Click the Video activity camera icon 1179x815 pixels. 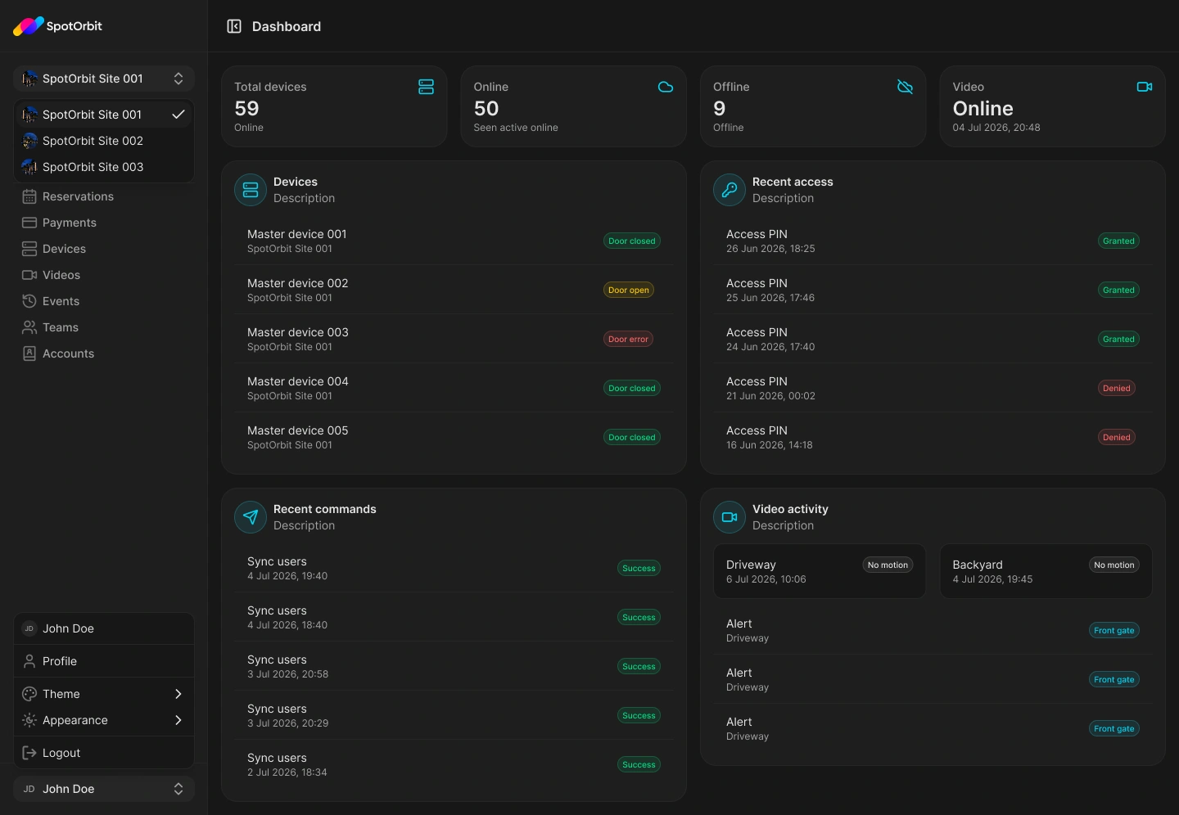pos(730,517)
